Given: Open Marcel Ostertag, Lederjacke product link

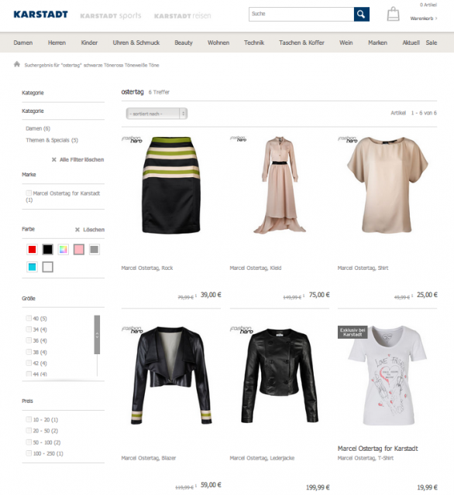Looking at the screenshot, I should [262, 458].
